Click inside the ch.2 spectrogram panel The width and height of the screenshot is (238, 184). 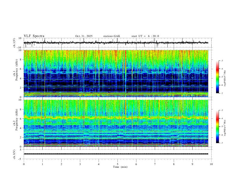point(116,123)
